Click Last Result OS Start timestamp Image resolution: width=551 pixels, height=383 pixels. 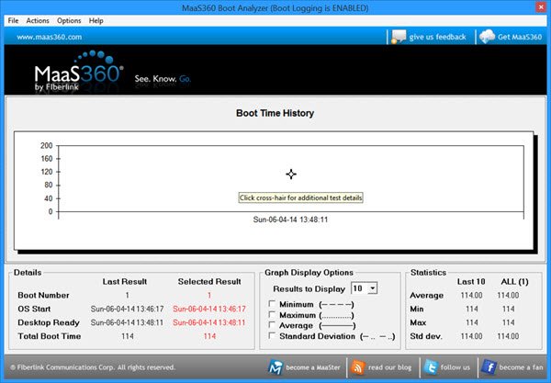point(127,309)
